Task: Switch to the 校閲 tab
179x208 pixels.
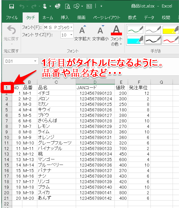Action: point(166,17)
